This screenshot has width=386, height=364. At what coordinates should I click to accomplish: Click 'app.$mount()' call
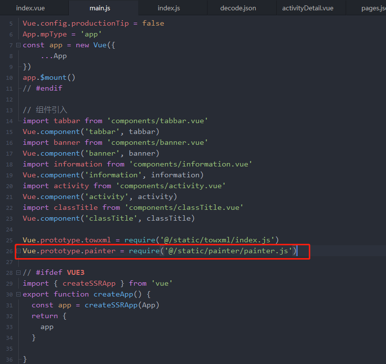(x=49, y=78)
